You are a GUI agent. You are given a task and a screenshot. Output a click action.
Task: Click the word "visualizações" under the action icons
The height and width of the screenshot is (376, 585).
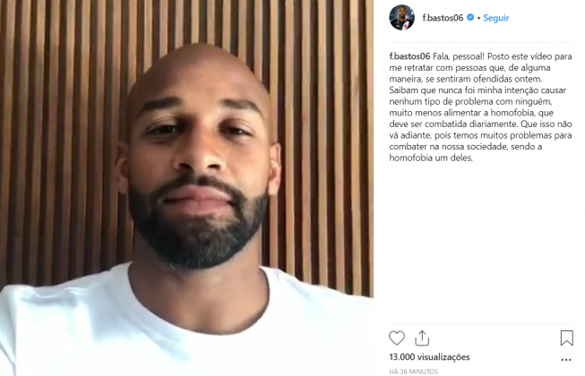[x=443, y=357]
